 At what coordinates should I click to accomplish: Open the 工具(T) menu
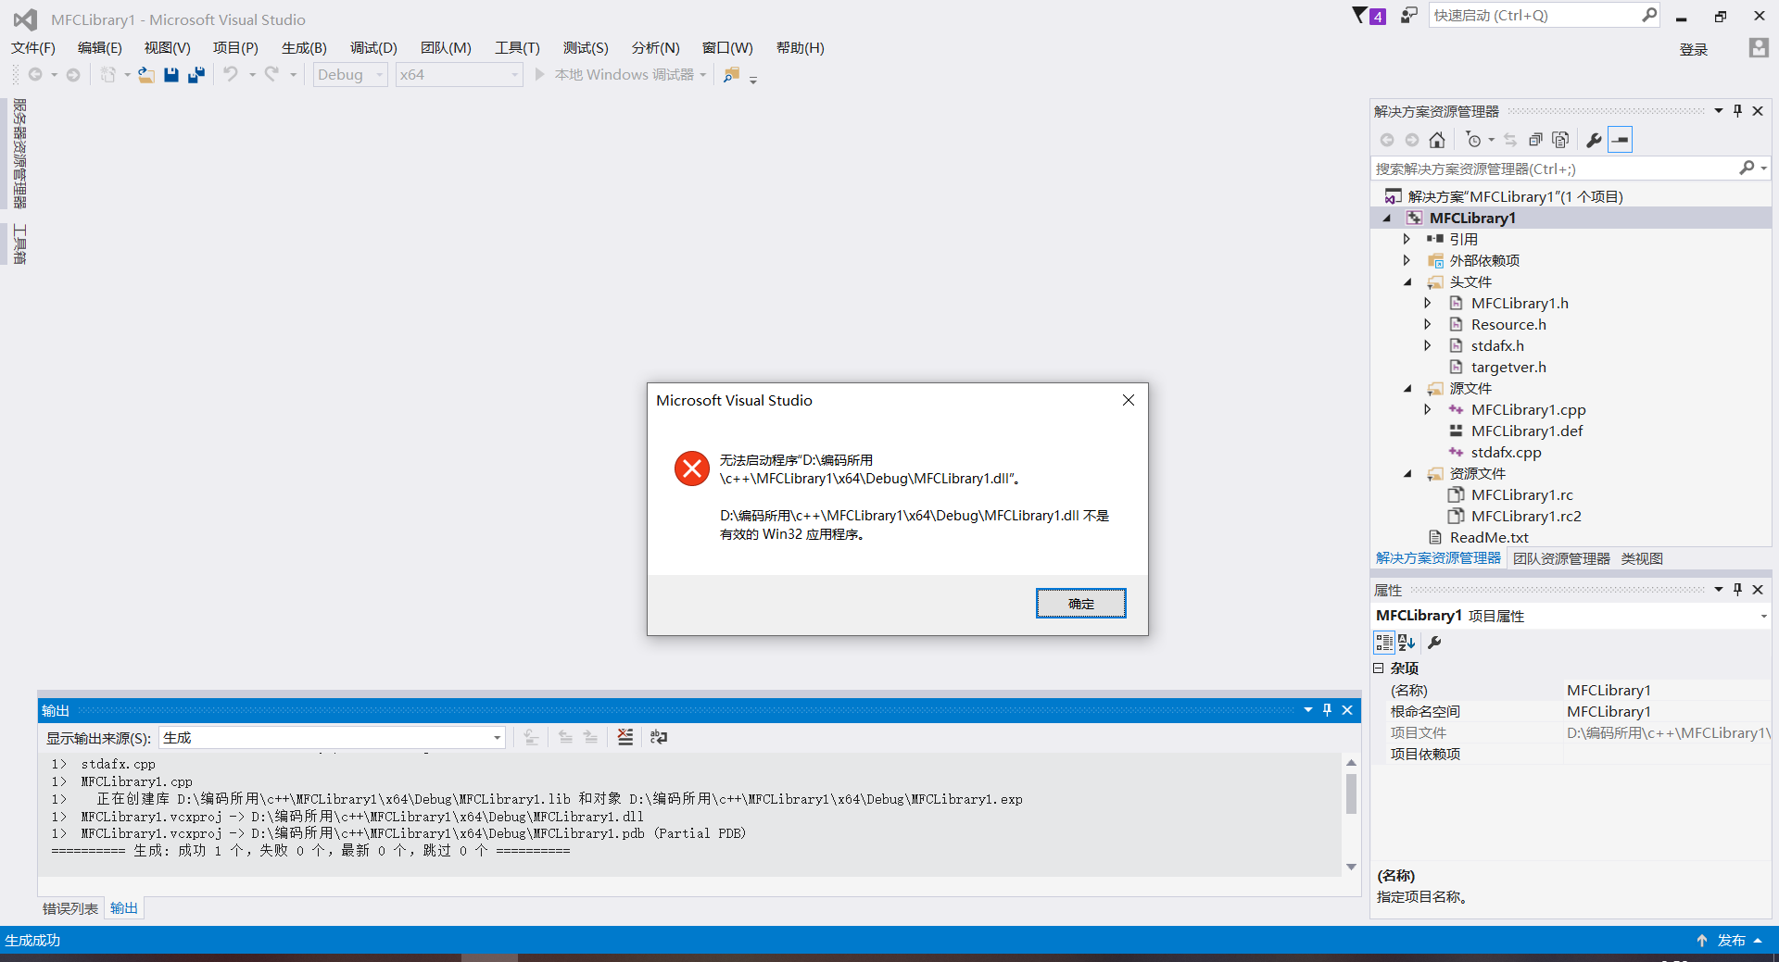click(517, 47)
